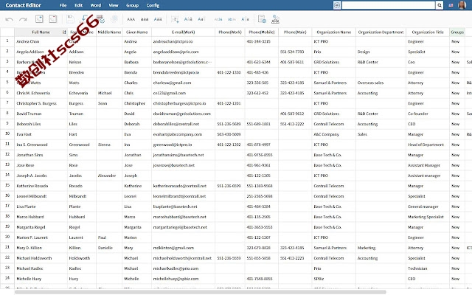
Task: Click the Groups column header
Action: pyautogui.click(x=457, y=32)
